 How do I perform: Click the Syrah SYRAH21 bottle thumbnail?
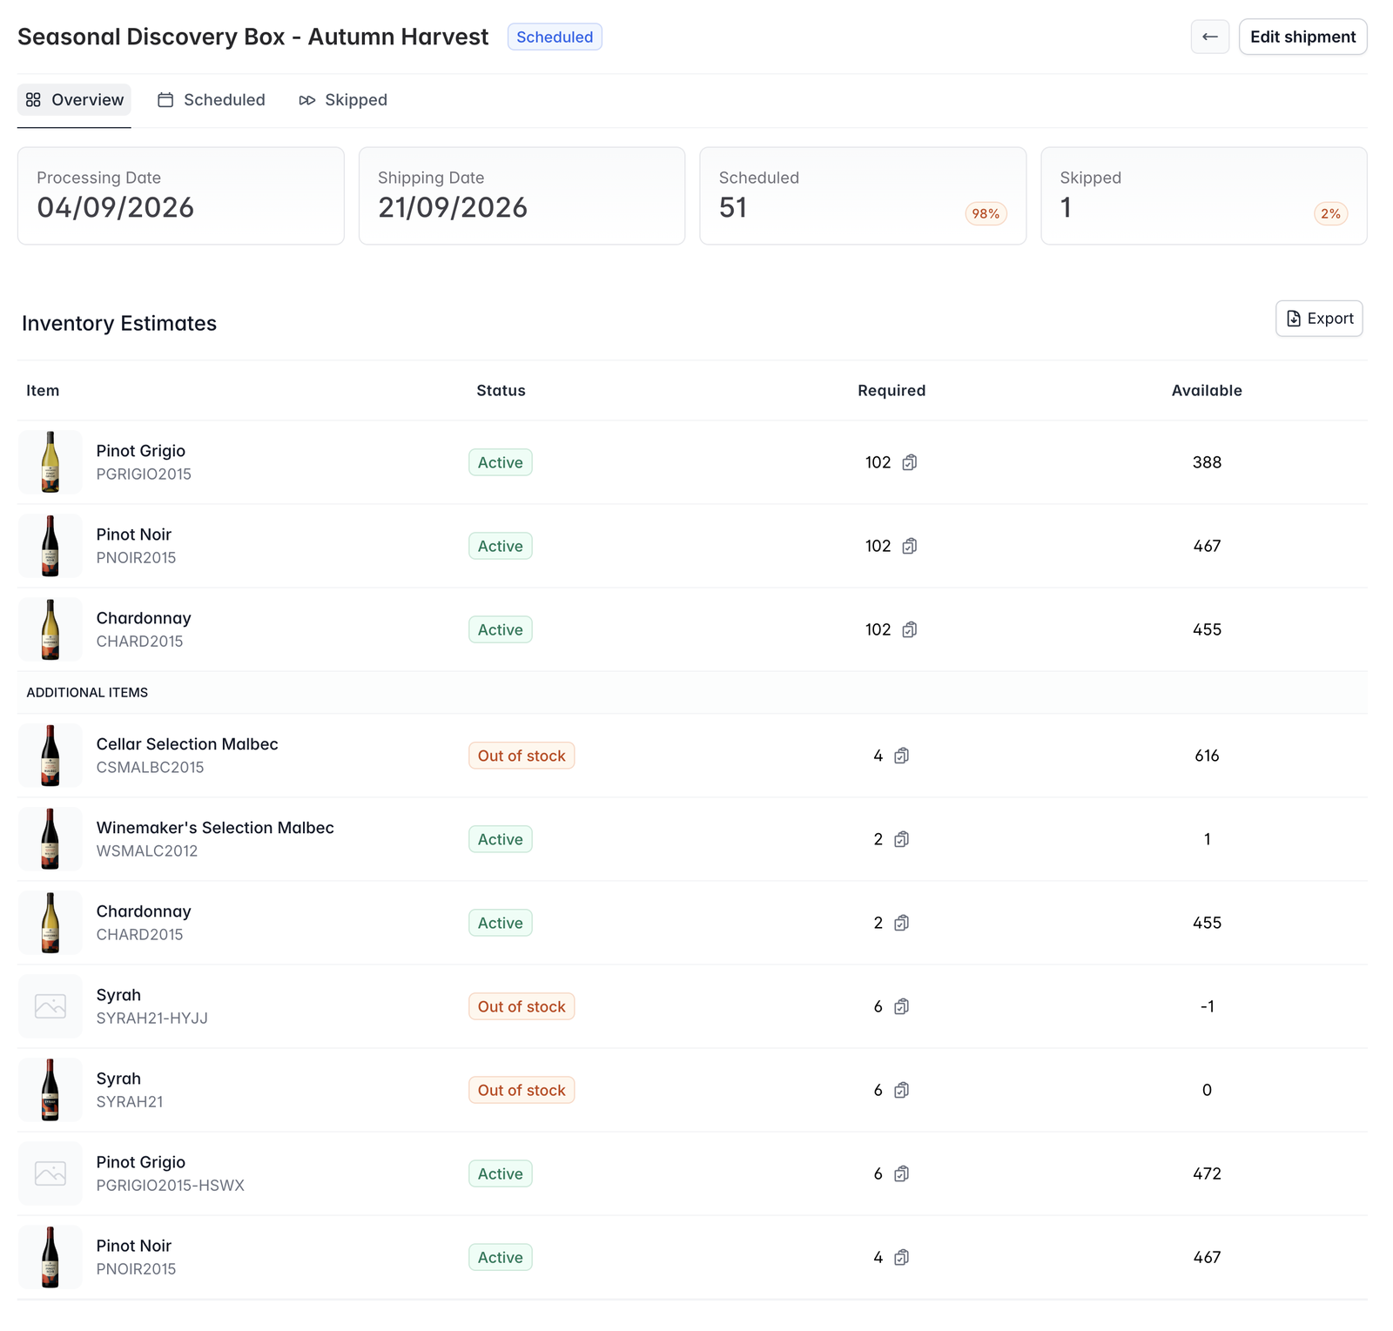[x=50, y=1090]
